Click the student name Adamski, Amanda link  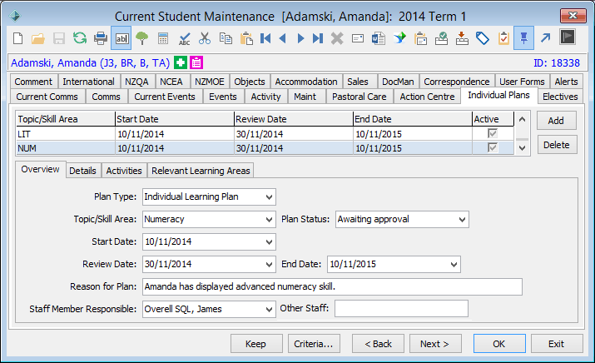coord(90,62)
